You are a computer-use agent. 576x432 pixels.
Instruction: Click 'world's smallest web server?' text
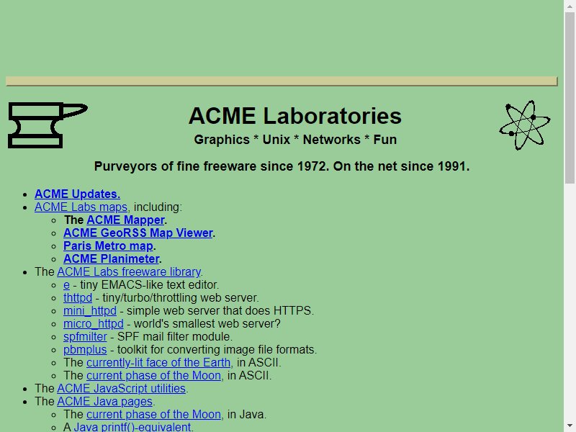coord(207,323)
